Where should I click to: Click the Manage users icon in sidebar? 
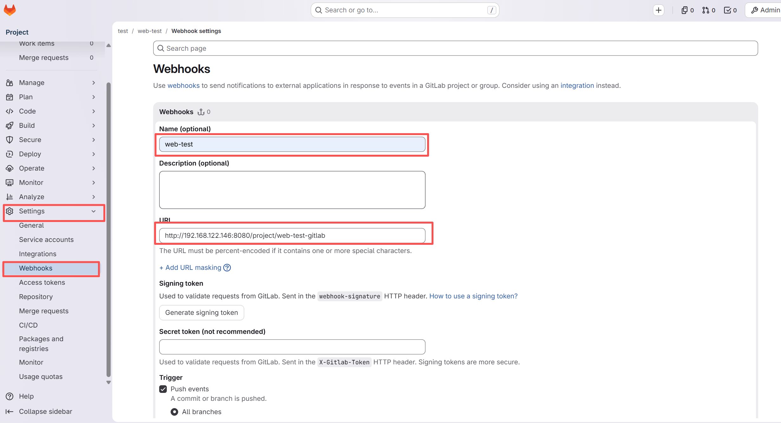10,83
